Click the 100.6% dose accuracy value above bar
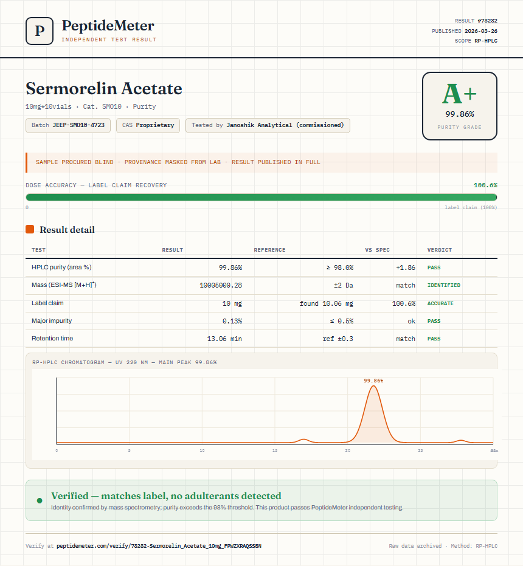This screenshot has height=566, width=523. (x=485, y=185)
